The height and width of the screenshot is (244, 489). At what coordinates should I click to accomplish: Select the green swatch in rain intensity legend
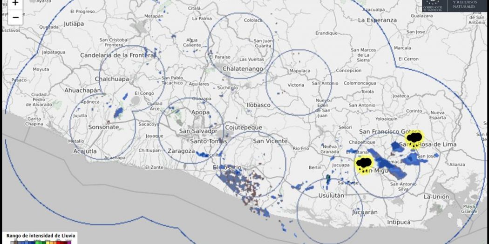pyautogui.click(x=37, y=242)
